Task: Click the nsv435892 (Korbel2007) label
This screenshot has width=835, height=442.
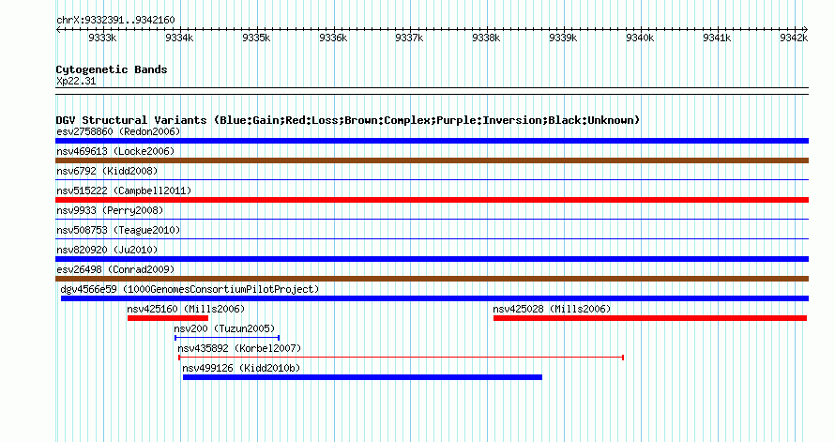Action: 239,348
